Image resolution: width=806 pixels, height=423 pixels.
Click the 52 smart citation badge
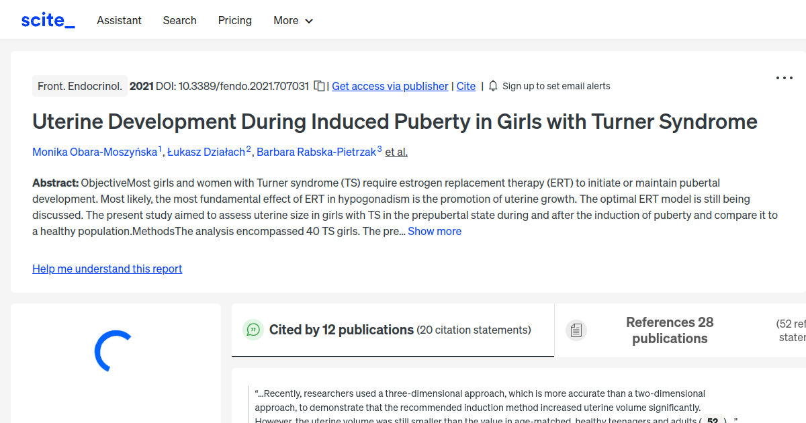[712, 420]
